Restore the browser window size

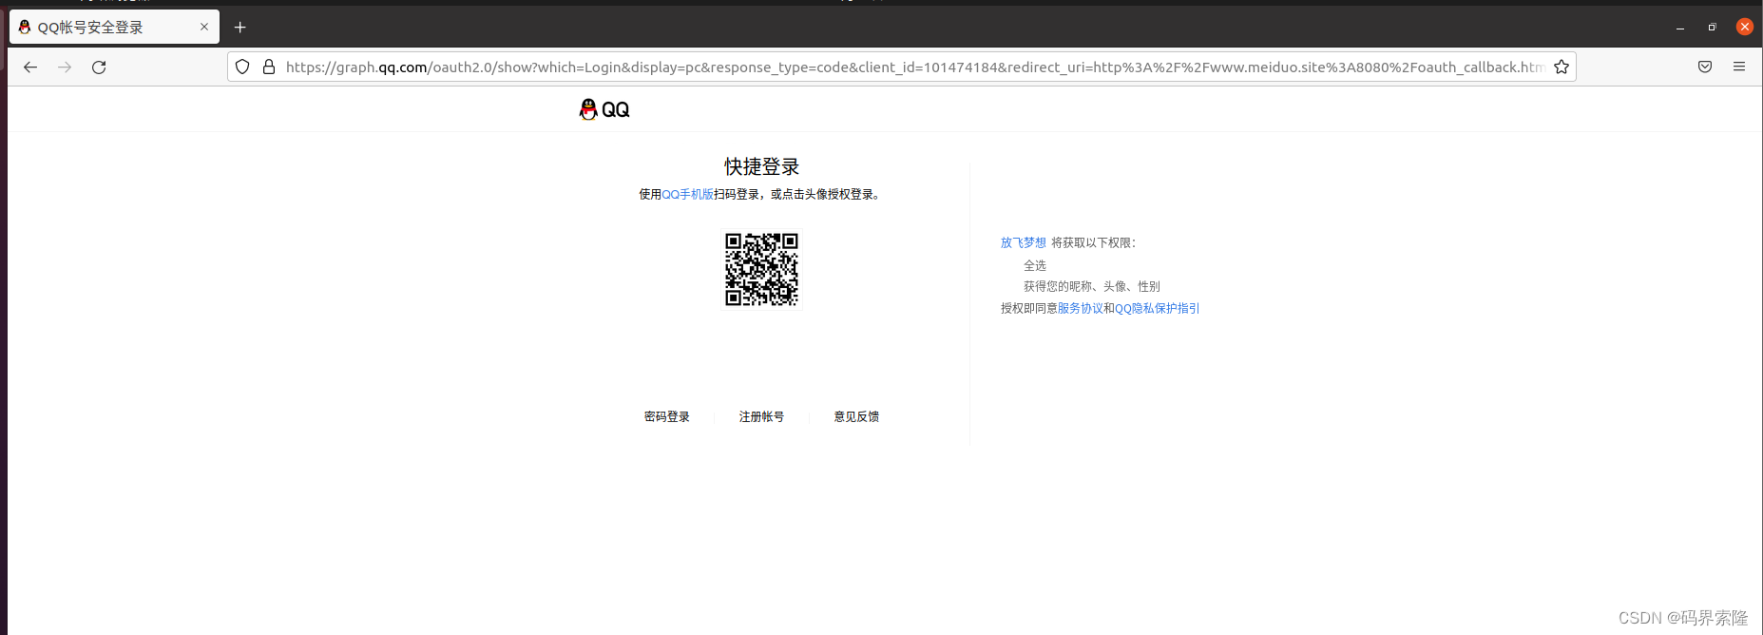coord(1712,28)
